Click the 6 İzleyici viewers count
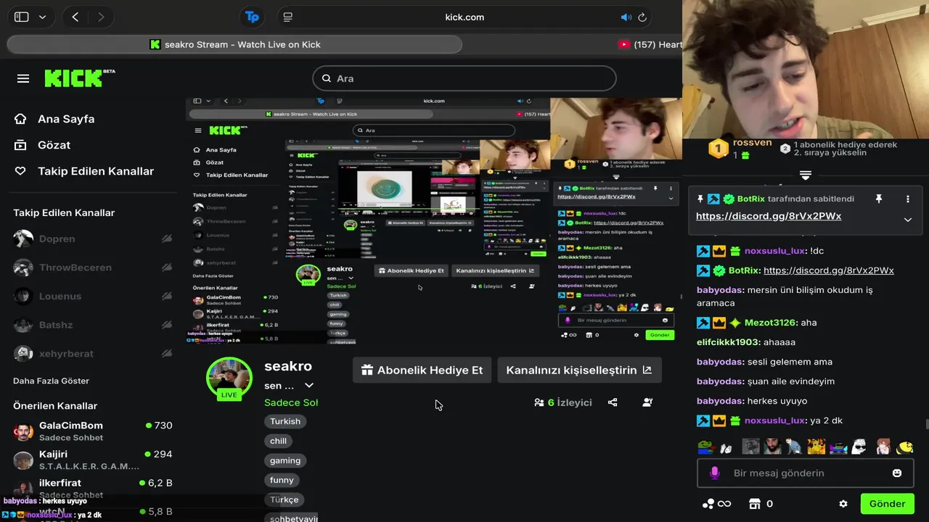 [x=563, y=402]
